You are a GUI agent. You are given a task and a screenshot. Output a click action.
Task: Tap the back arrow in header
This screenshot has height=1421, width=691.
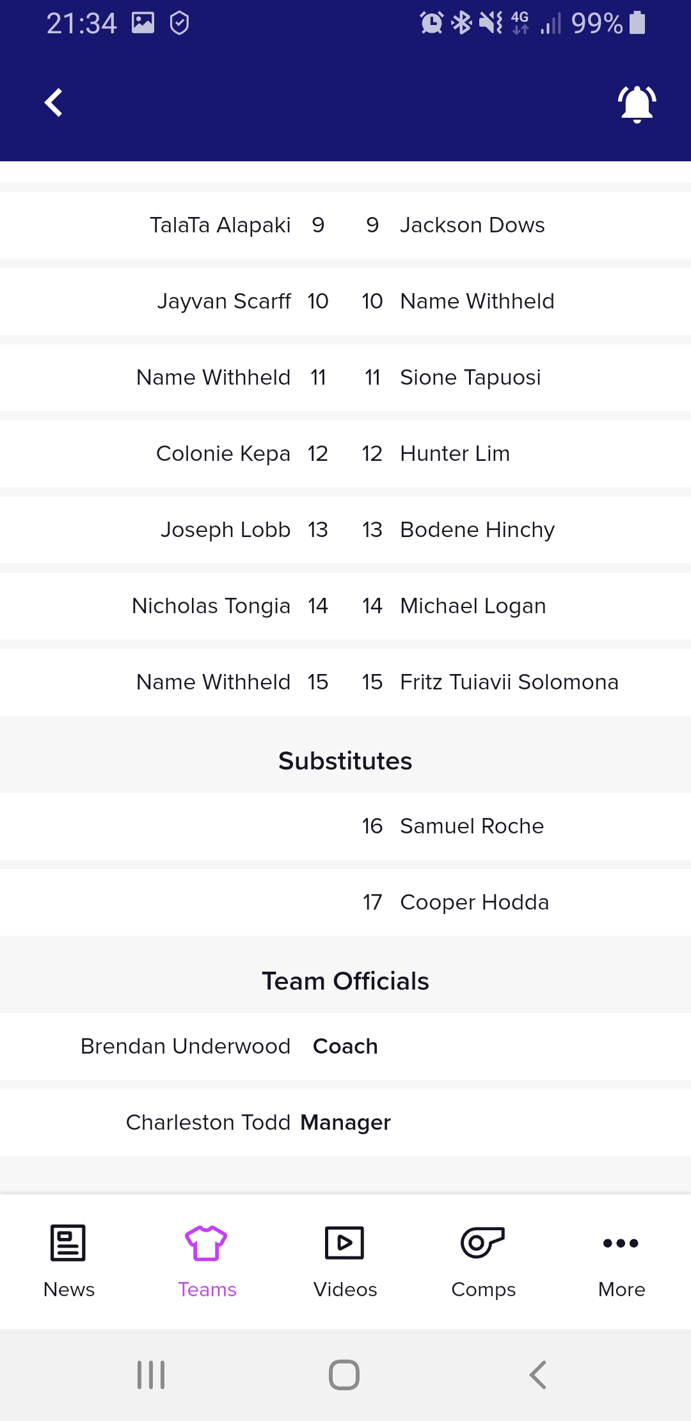tap(54, 102)
